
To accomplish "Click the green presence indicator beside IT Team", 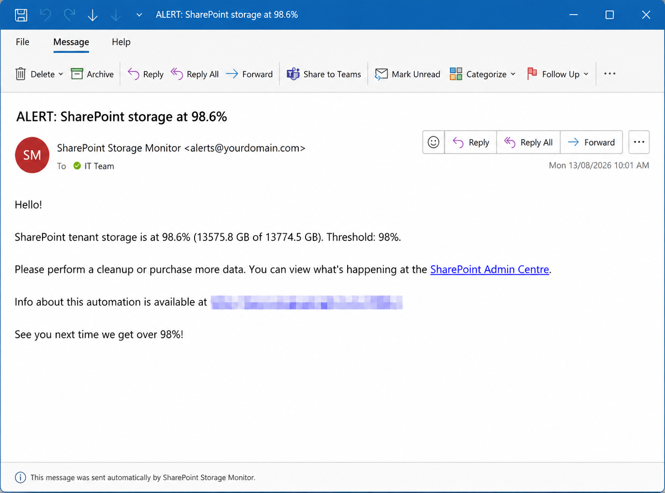I will click(77, 166).
